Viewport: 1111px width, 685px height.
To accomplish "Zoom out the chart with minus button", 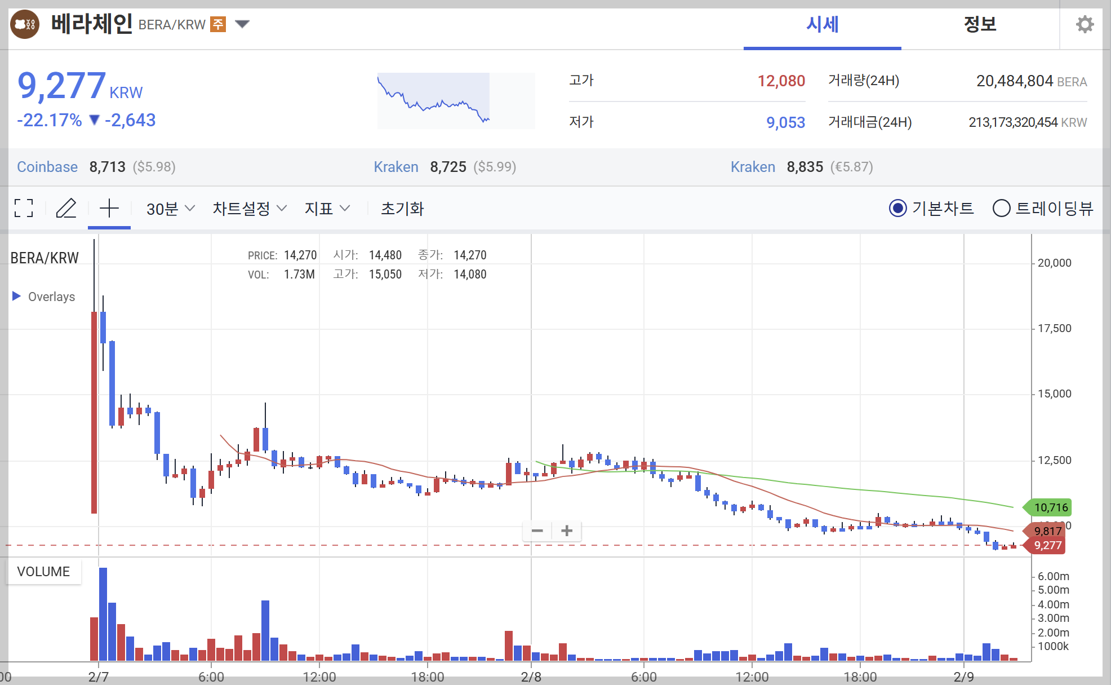I will click(537, 531).
